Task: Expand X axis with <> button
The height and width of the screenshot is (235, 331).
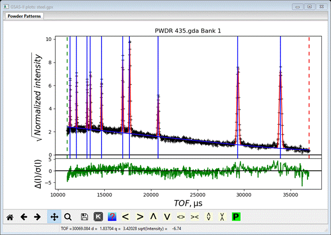Action: tap(181, 217)
